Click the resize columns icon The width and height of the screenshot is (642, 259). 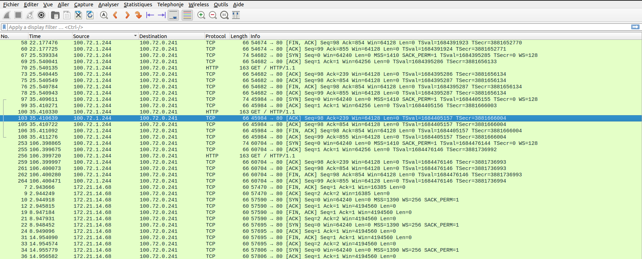[x=236, y=15]
